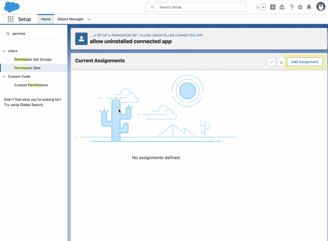The width and height of the screenshot is (328, 241).
Task: Open the user profile avatar
Action: pos(321,7)
